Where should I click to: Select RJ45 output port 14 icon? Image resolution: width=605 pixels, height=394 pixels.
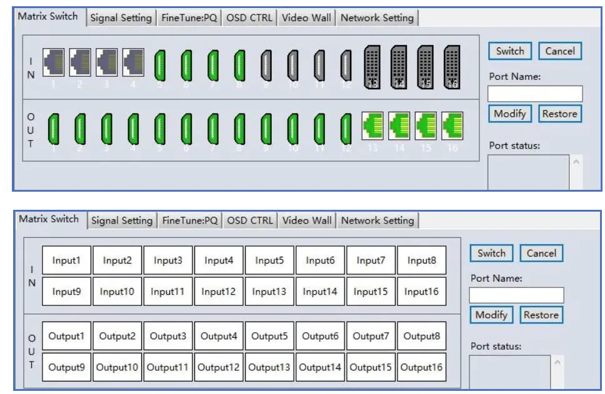[x=399, y=125]
